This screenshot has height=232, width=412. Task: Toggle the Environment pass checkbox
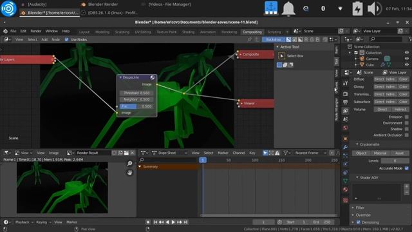pyautogui.click(x=407, y=123)
